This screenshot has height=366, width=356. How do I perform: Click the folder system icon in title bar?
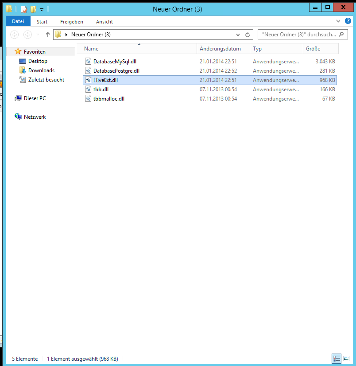[9, 9]
